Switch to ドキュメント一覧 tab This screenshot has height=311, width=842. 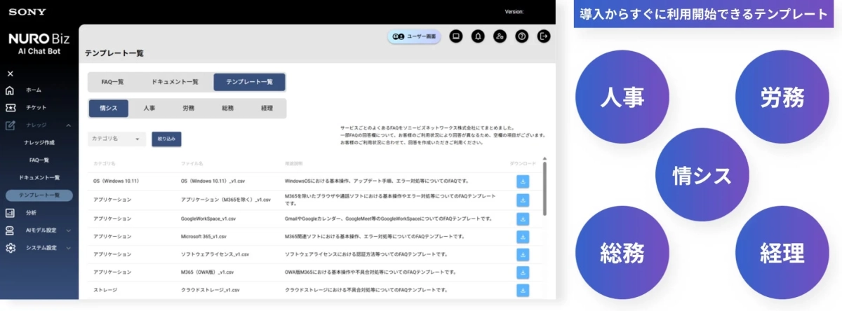(x=175, y=82)
